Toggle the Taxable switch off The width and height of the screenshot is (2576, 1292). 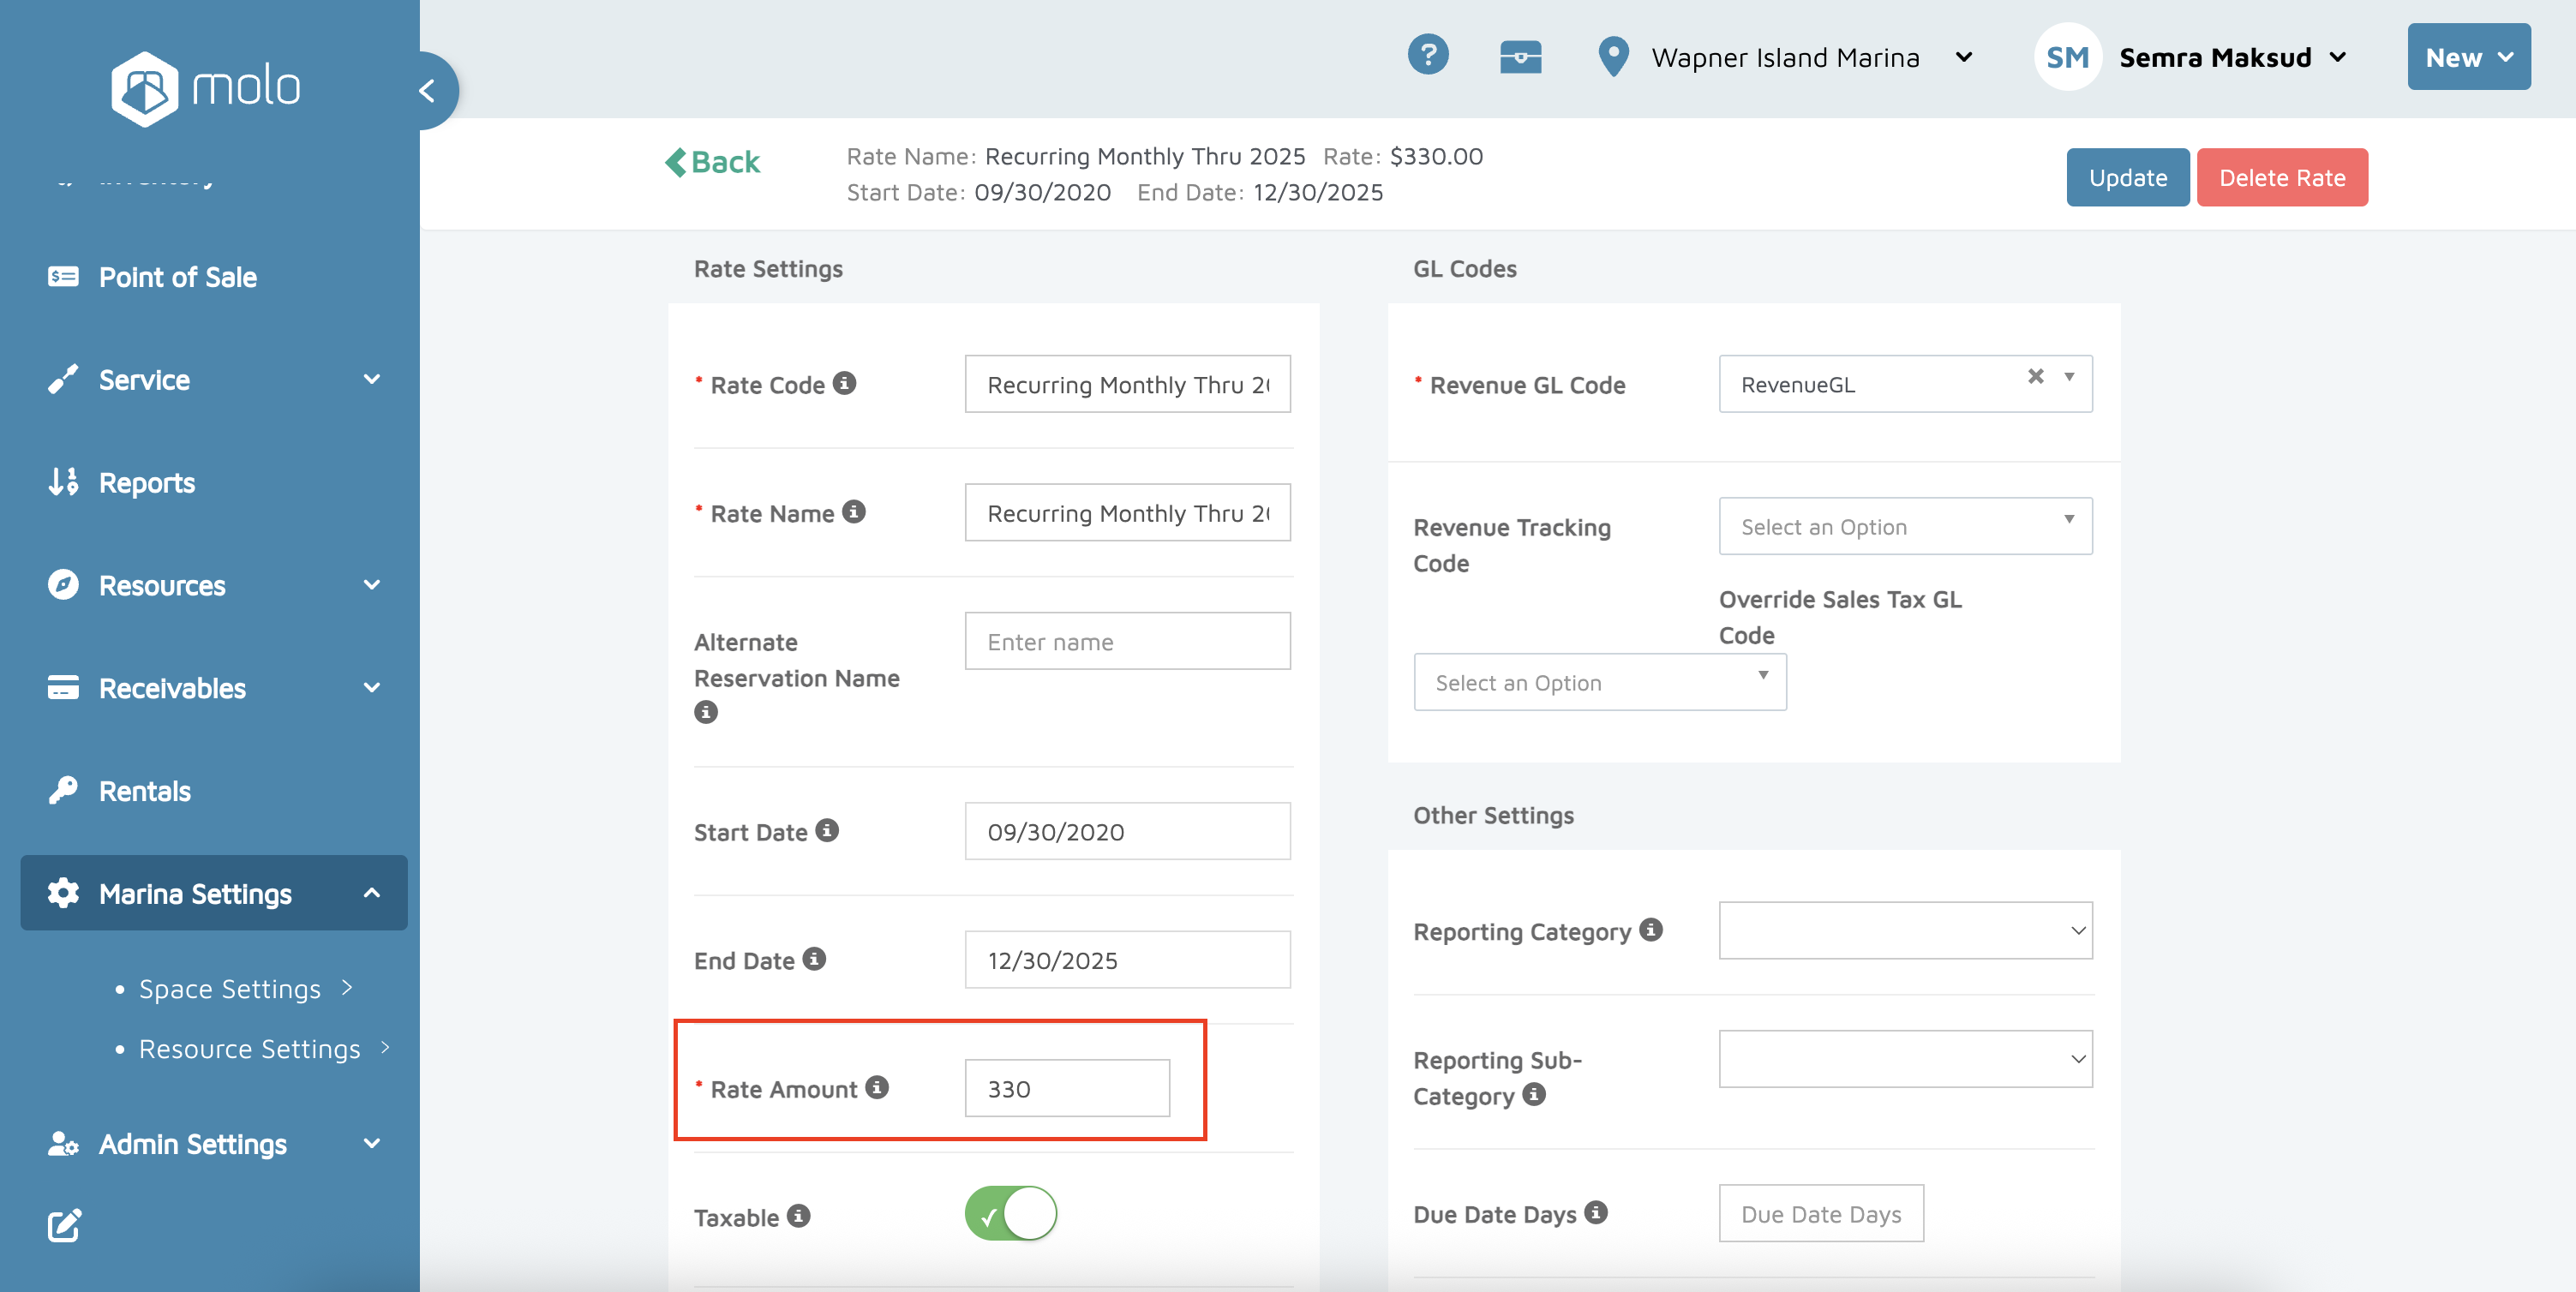point(1010,1214)
